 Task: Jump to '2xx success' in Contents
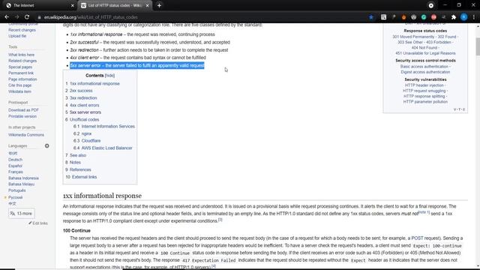pyautogui.click(x=81, y=91)
